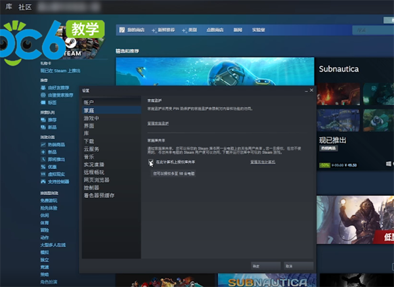Open 社区 in Steam top menu
This screenshot has width=394, height=287.
[25, 7]
